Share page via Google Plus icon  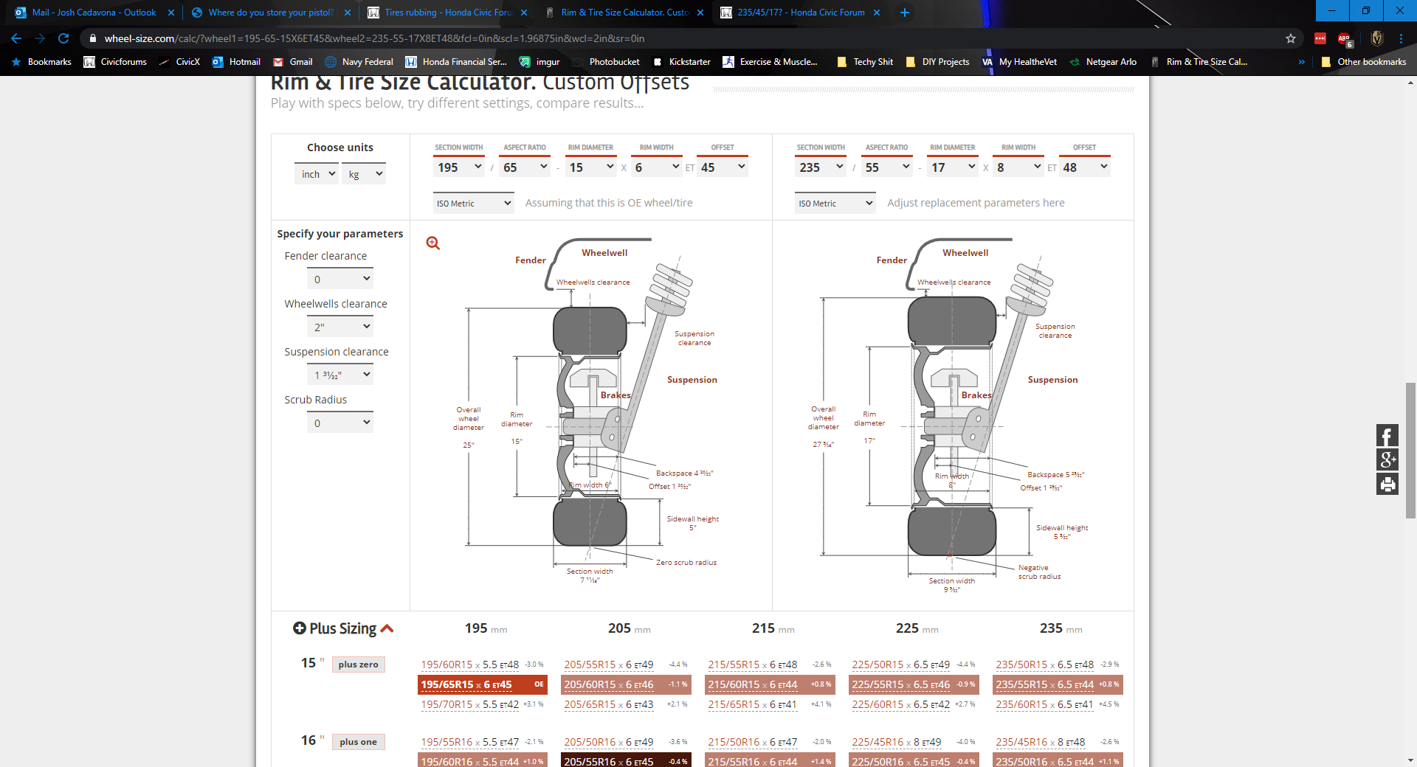(x=1387, y=459)
